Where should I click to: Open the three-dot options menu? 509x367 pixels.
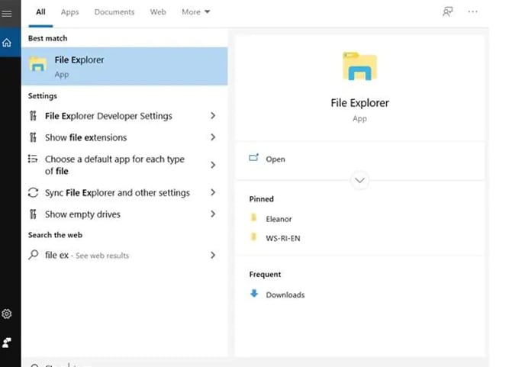click(473, 12)
